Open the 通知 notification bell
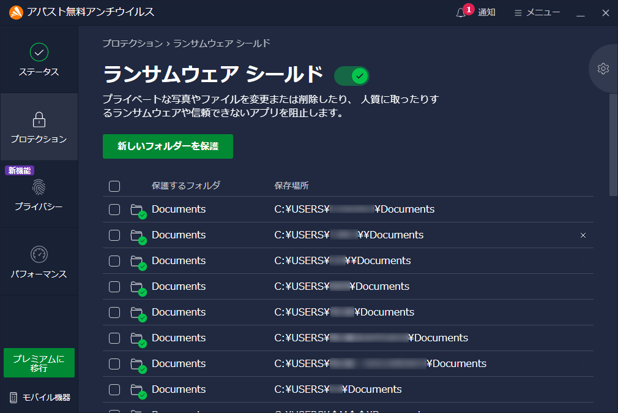Viewport: 618px width, 413px height. (x=475, y=12)
